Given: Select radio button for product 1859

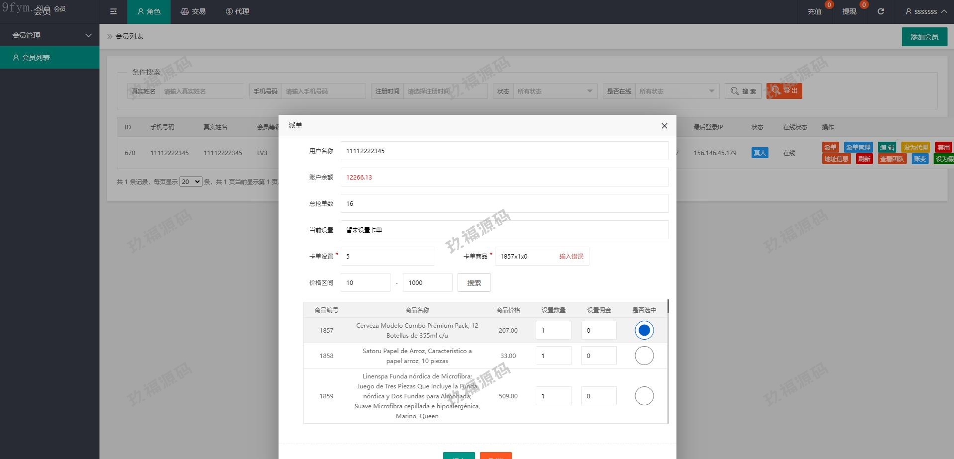Looking at the screenshot, I should 644,396.
